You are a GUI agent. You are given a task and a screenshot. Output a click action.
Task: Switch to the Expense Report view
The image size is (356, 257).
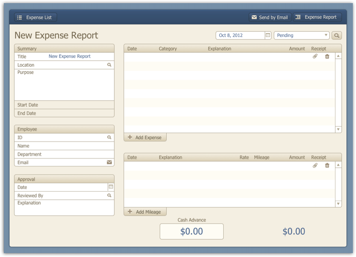(x=317, y=17)
